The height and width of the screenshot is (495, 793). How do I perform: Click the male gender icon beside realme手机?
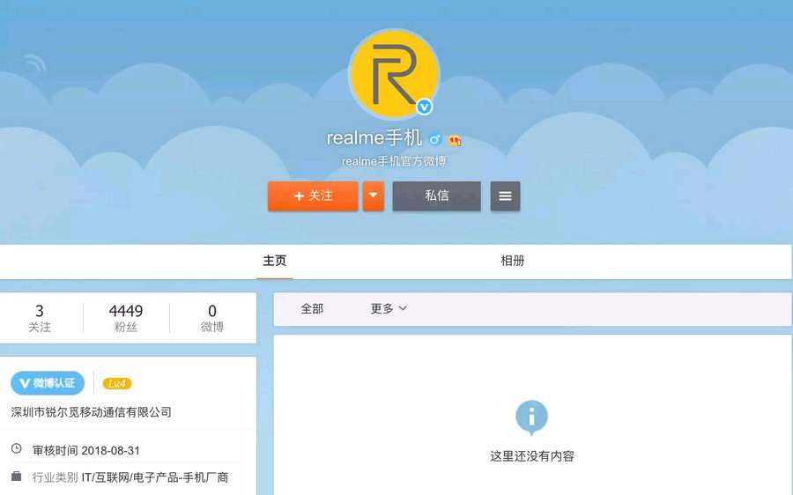pyautogui.click(x=435, y=139)
